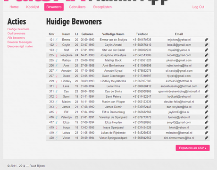Open the Home menu item

(x=14, y=7)
